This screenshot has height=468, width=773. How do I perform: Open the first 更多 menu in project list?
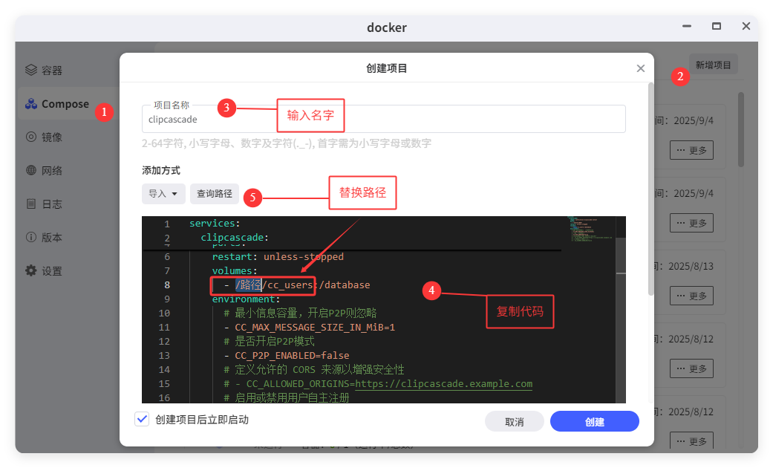coord(691,151)
